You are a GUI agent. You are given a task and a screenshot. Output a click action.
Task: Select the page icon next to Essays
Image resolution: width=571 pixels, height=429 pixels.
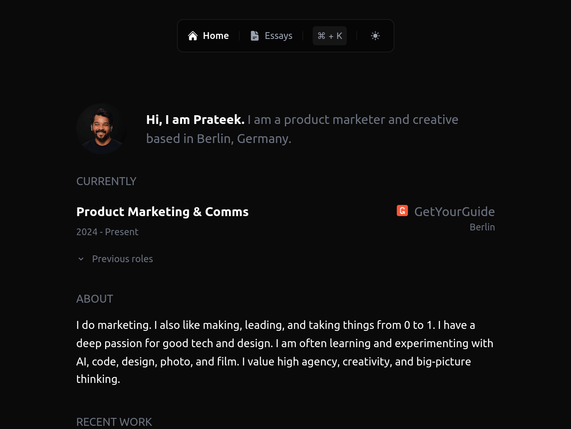pos(254,35)
